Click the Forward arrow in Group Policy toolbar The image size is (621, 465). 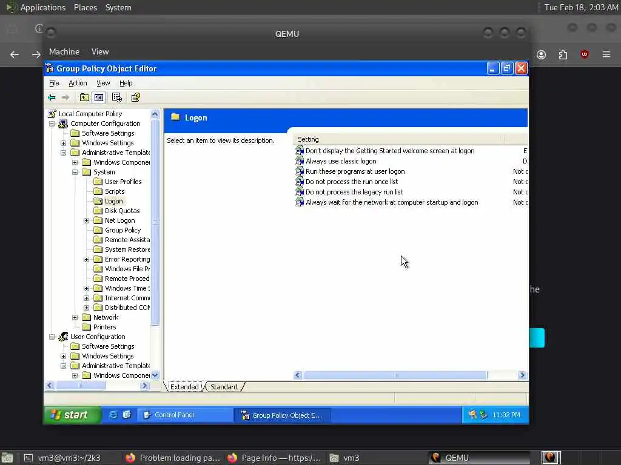click(x=65, y=97)
